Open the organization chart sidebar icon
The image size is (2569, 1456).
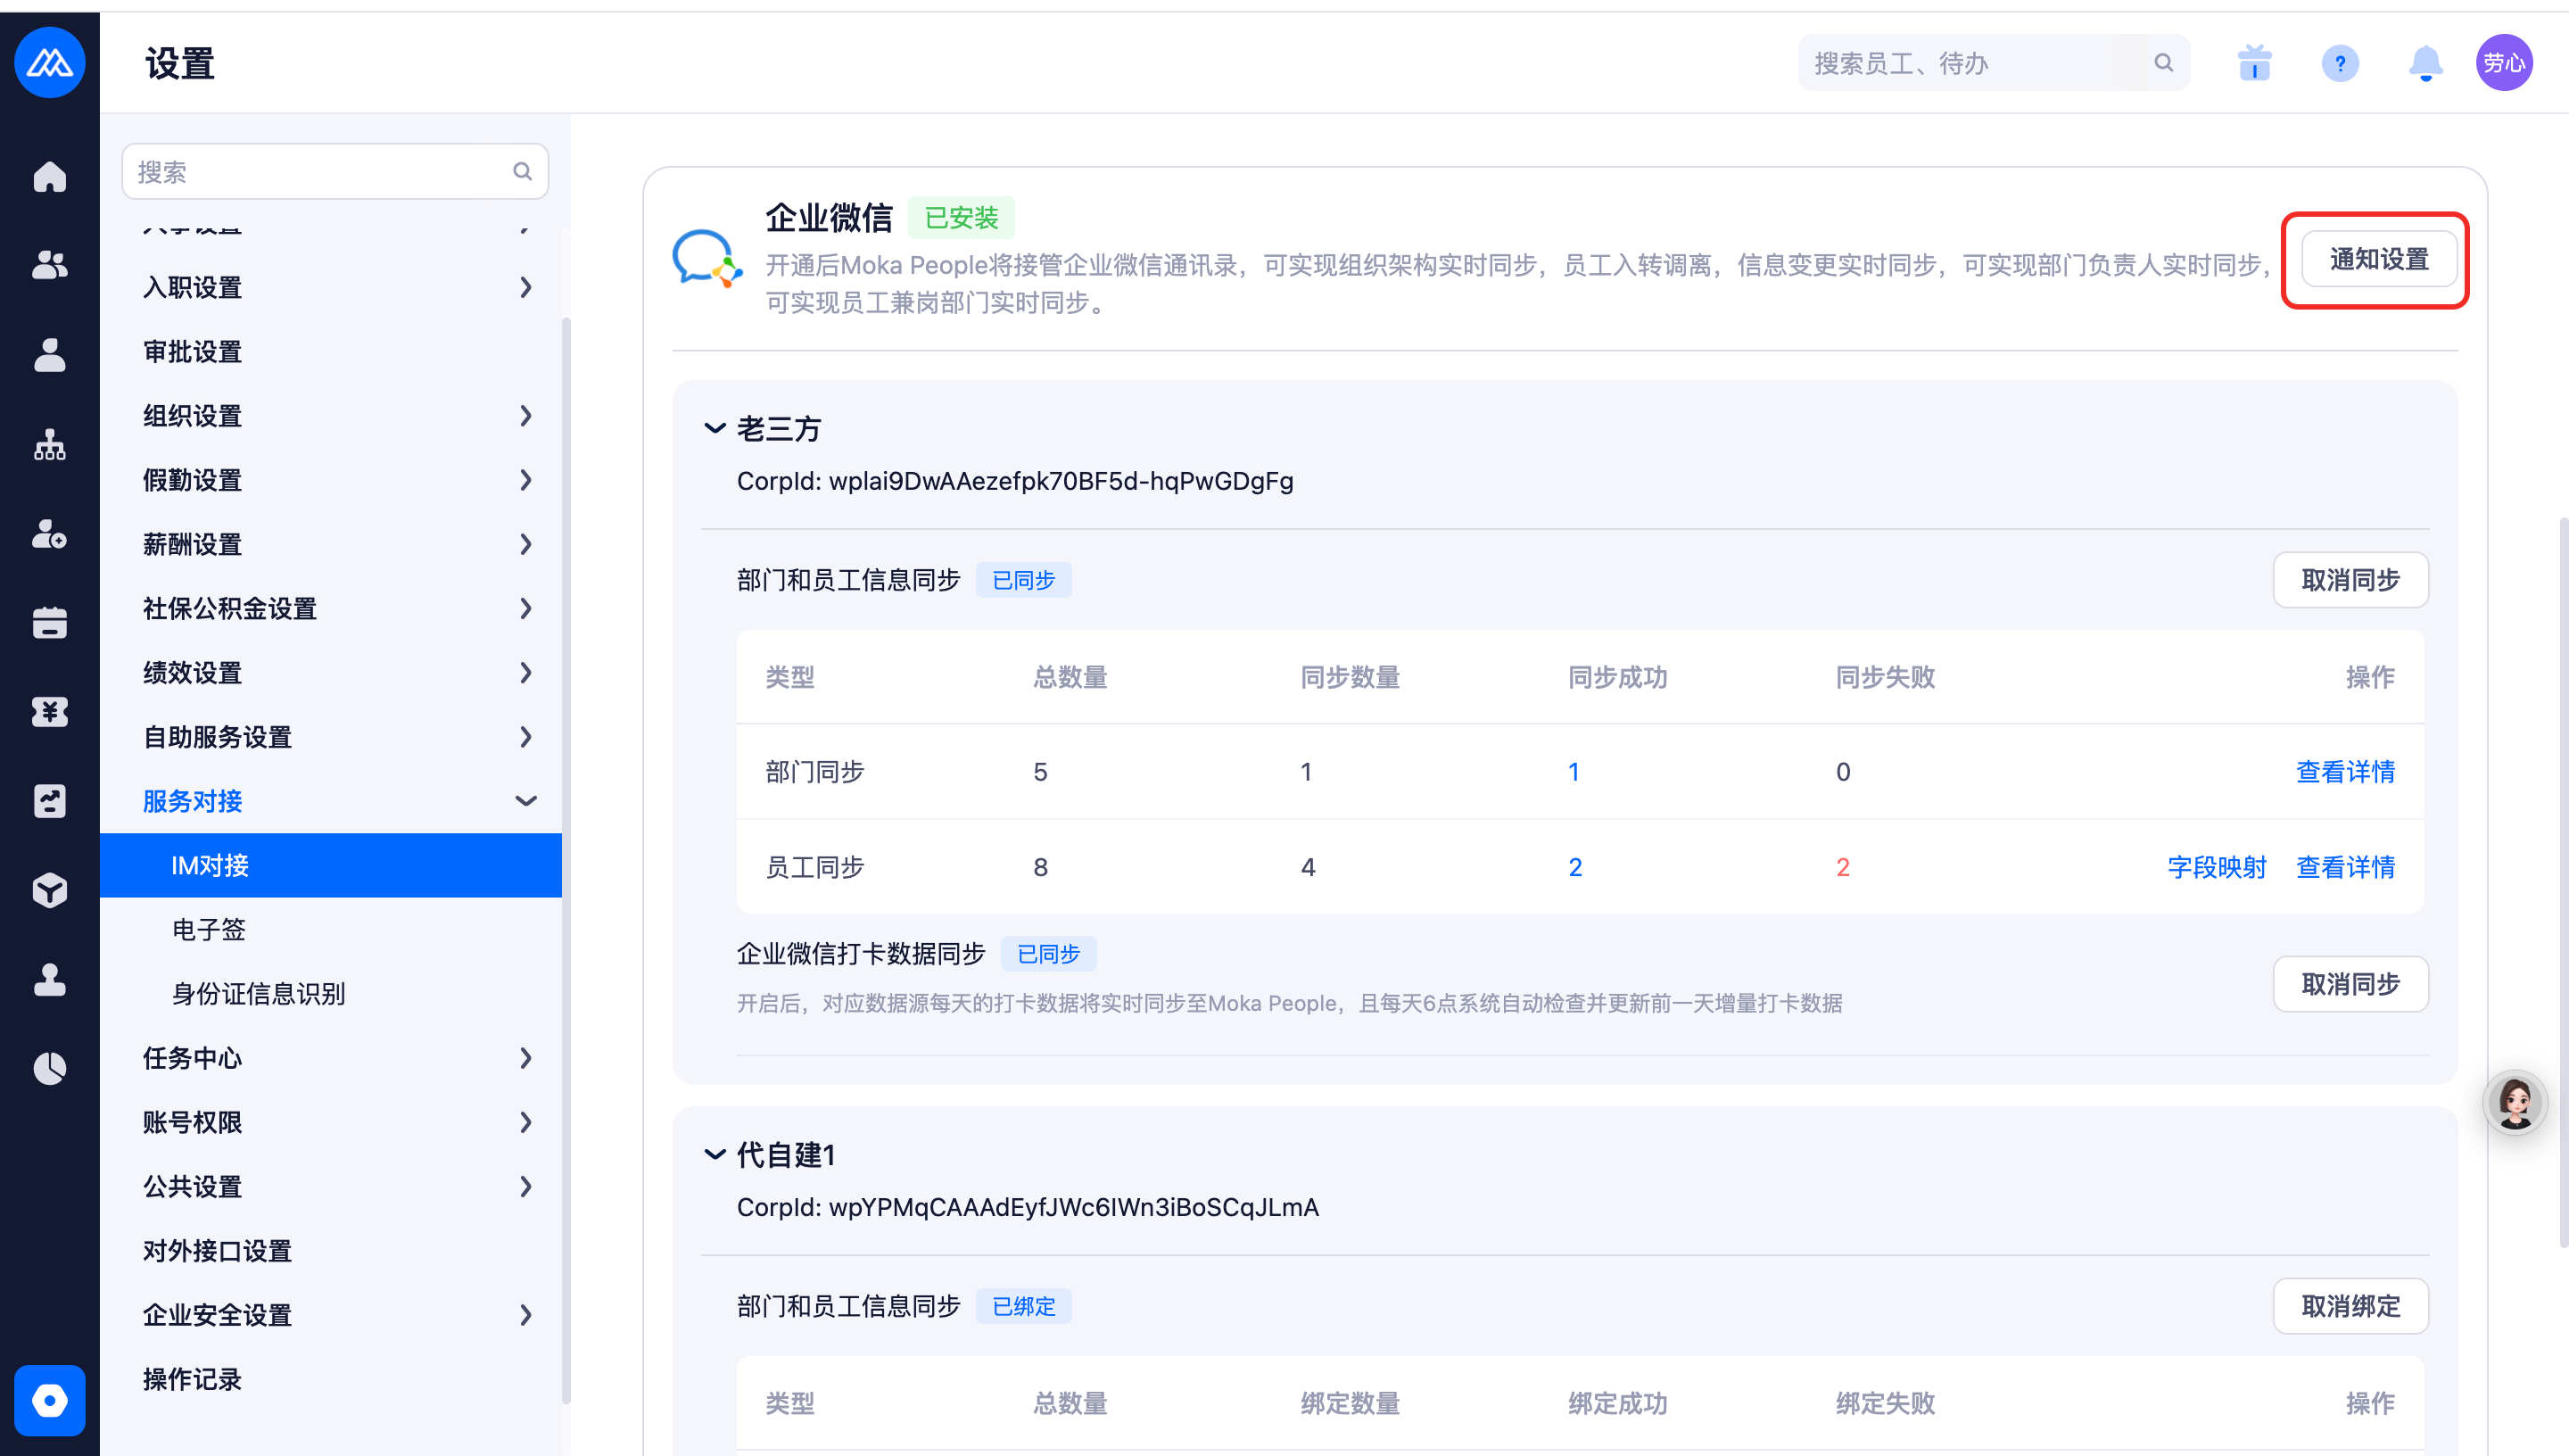pos(49,445)
